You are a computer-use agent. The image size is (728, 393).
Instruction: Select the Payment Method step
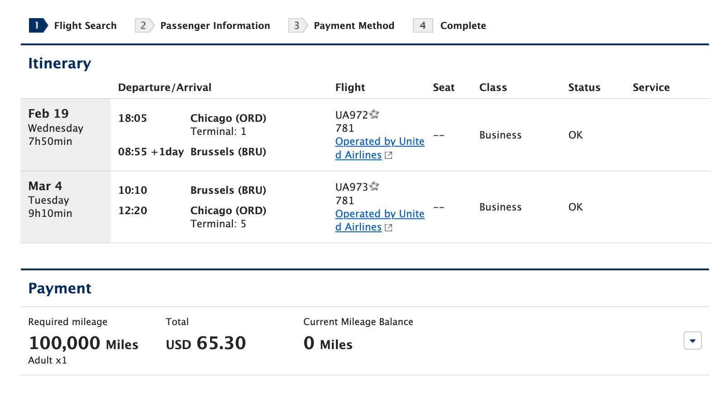point(354,26)
